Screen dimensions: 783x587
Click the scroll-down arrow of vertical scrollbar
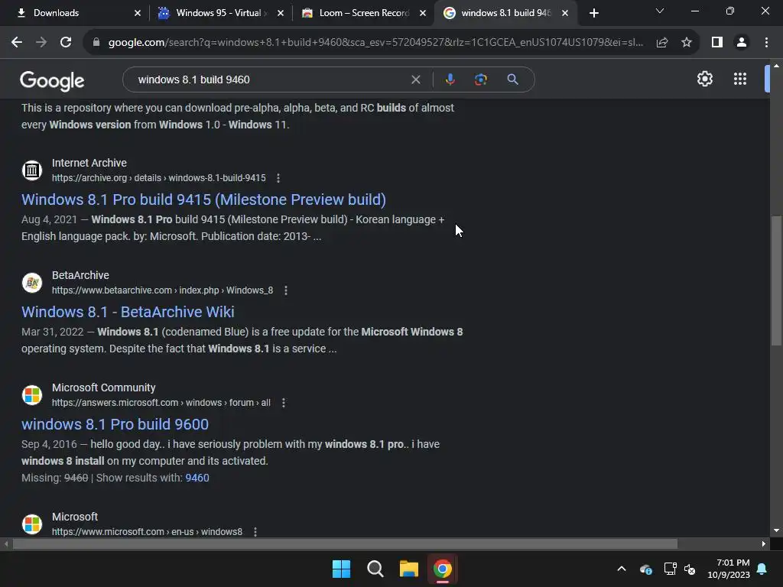[x=776, y=530]
